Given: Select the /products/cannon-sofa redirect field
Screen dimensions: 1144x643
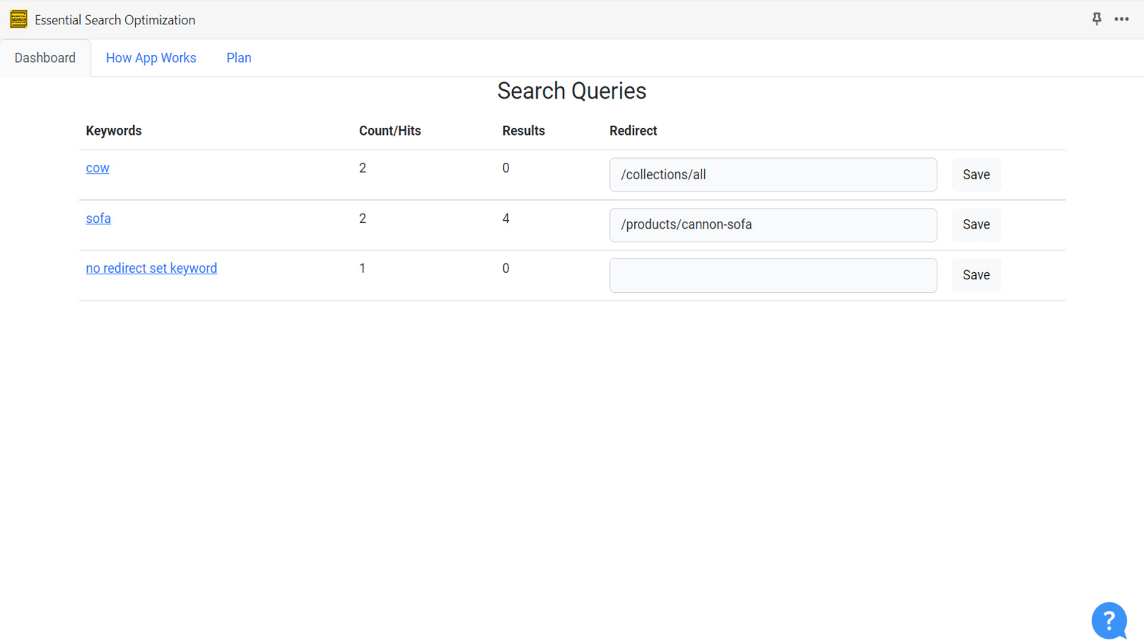Looking at the screenshot, I should tap(773, 224).
